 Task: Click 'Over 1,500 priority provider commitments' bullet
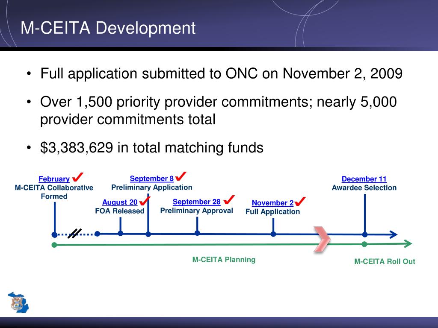pyautogui.click(x=218, y=111)
